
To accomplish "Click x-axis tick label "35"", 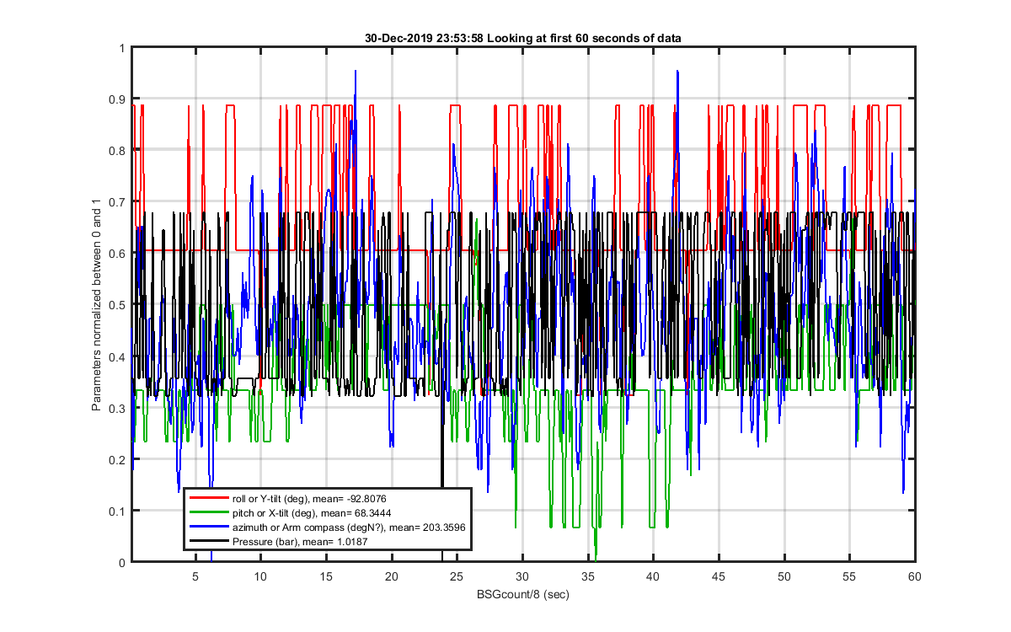I will point(587,576).
